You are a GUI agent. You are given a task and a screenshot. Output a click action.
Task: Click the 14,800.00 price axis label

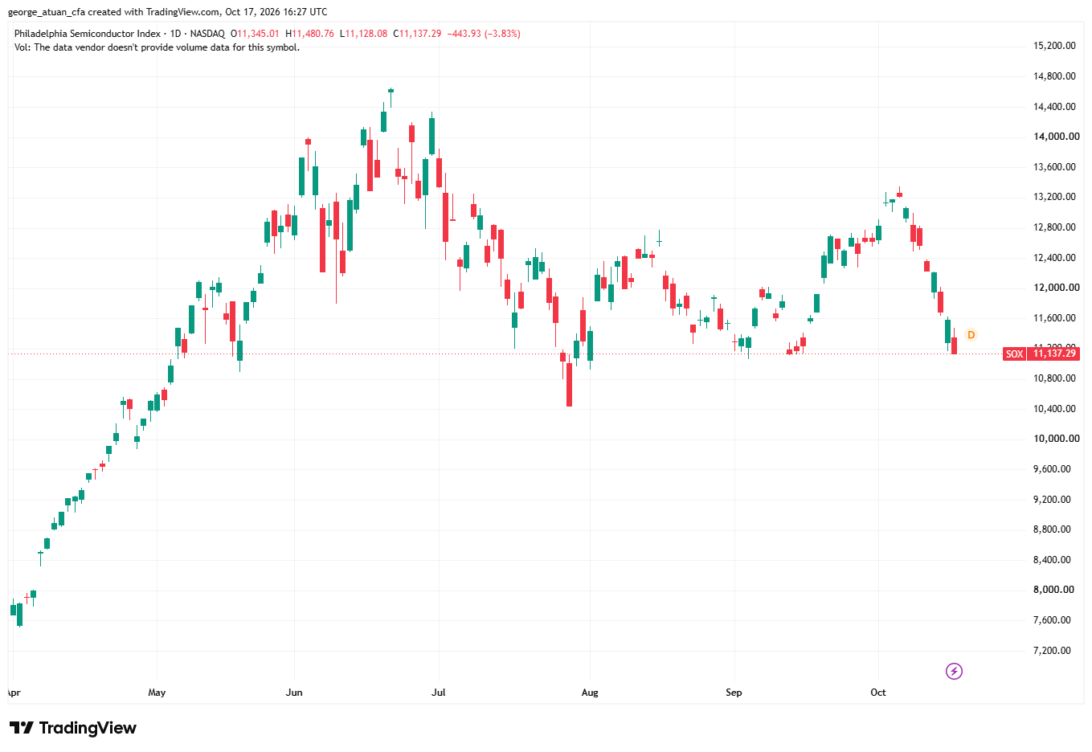pos(1054,76)
